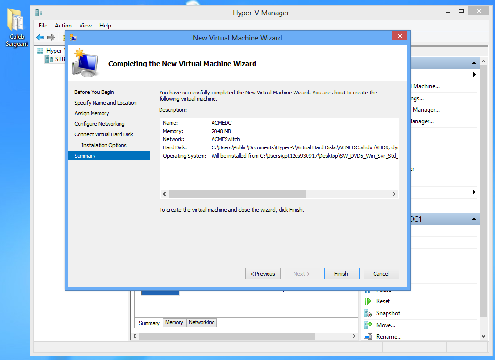The height and width of the screenshot is (360, 495).
Task: Collapse the top Actions section arrow
Action: pyautogui.click(x=474, y=63)
